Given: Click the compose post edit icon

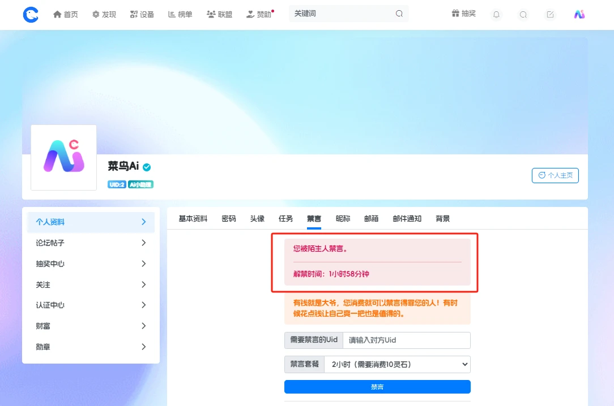Looking at the screenshot, I should click(550, 15).
